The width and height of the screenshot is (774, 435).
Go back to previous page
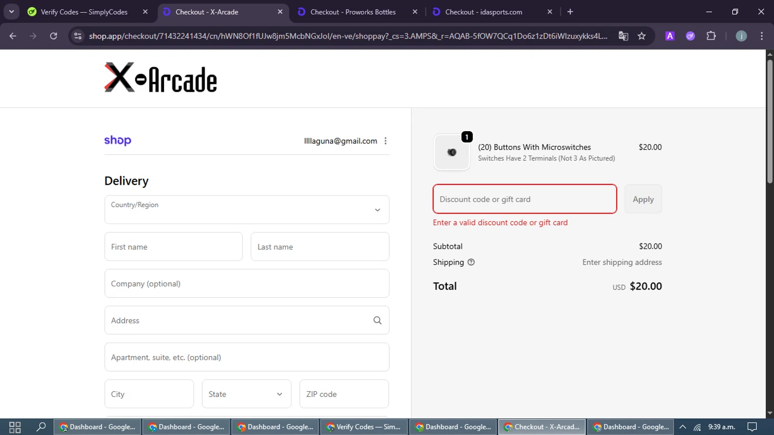(x=13, y=36)
